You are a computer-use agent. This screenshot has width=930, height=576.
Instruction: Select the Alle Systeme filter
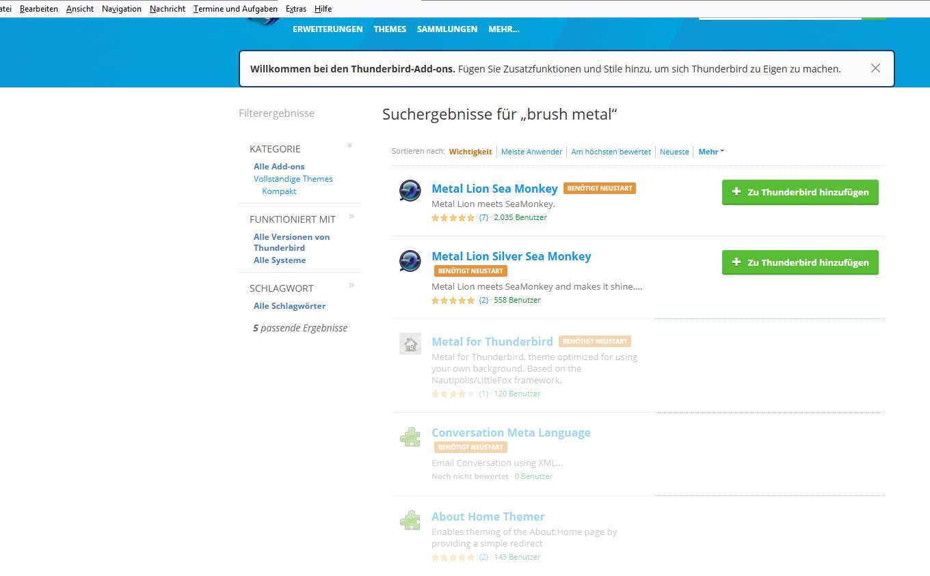[280, 260]
